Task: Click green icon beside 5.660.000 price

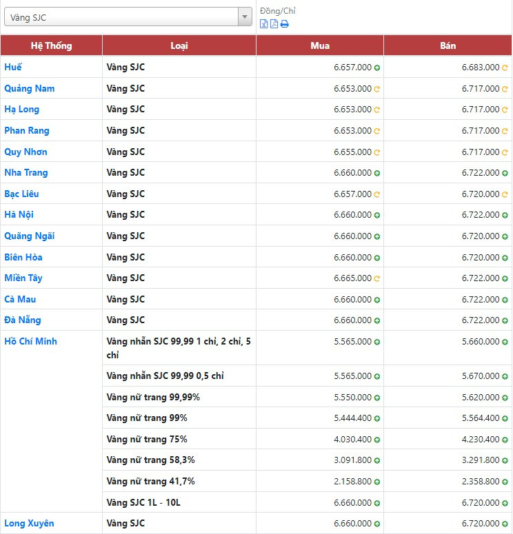Action: click(x=505, y=342)
